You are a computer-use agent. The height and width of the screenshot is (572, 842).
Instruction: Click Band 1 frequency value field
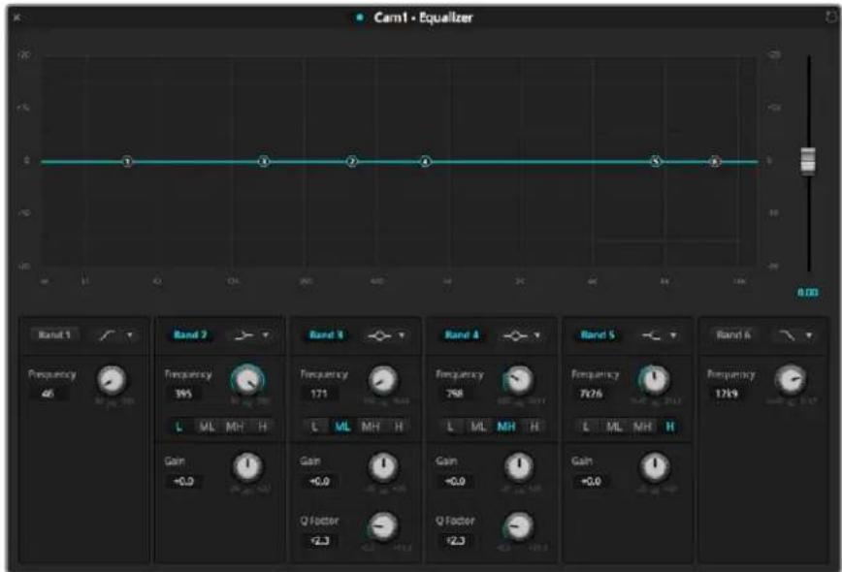tap(48, 394)
